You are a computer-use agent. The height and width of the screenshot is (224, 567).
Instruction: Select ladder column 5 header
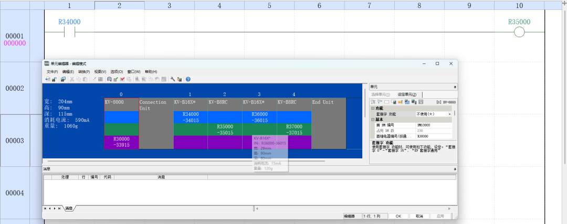tap(269, 5)
